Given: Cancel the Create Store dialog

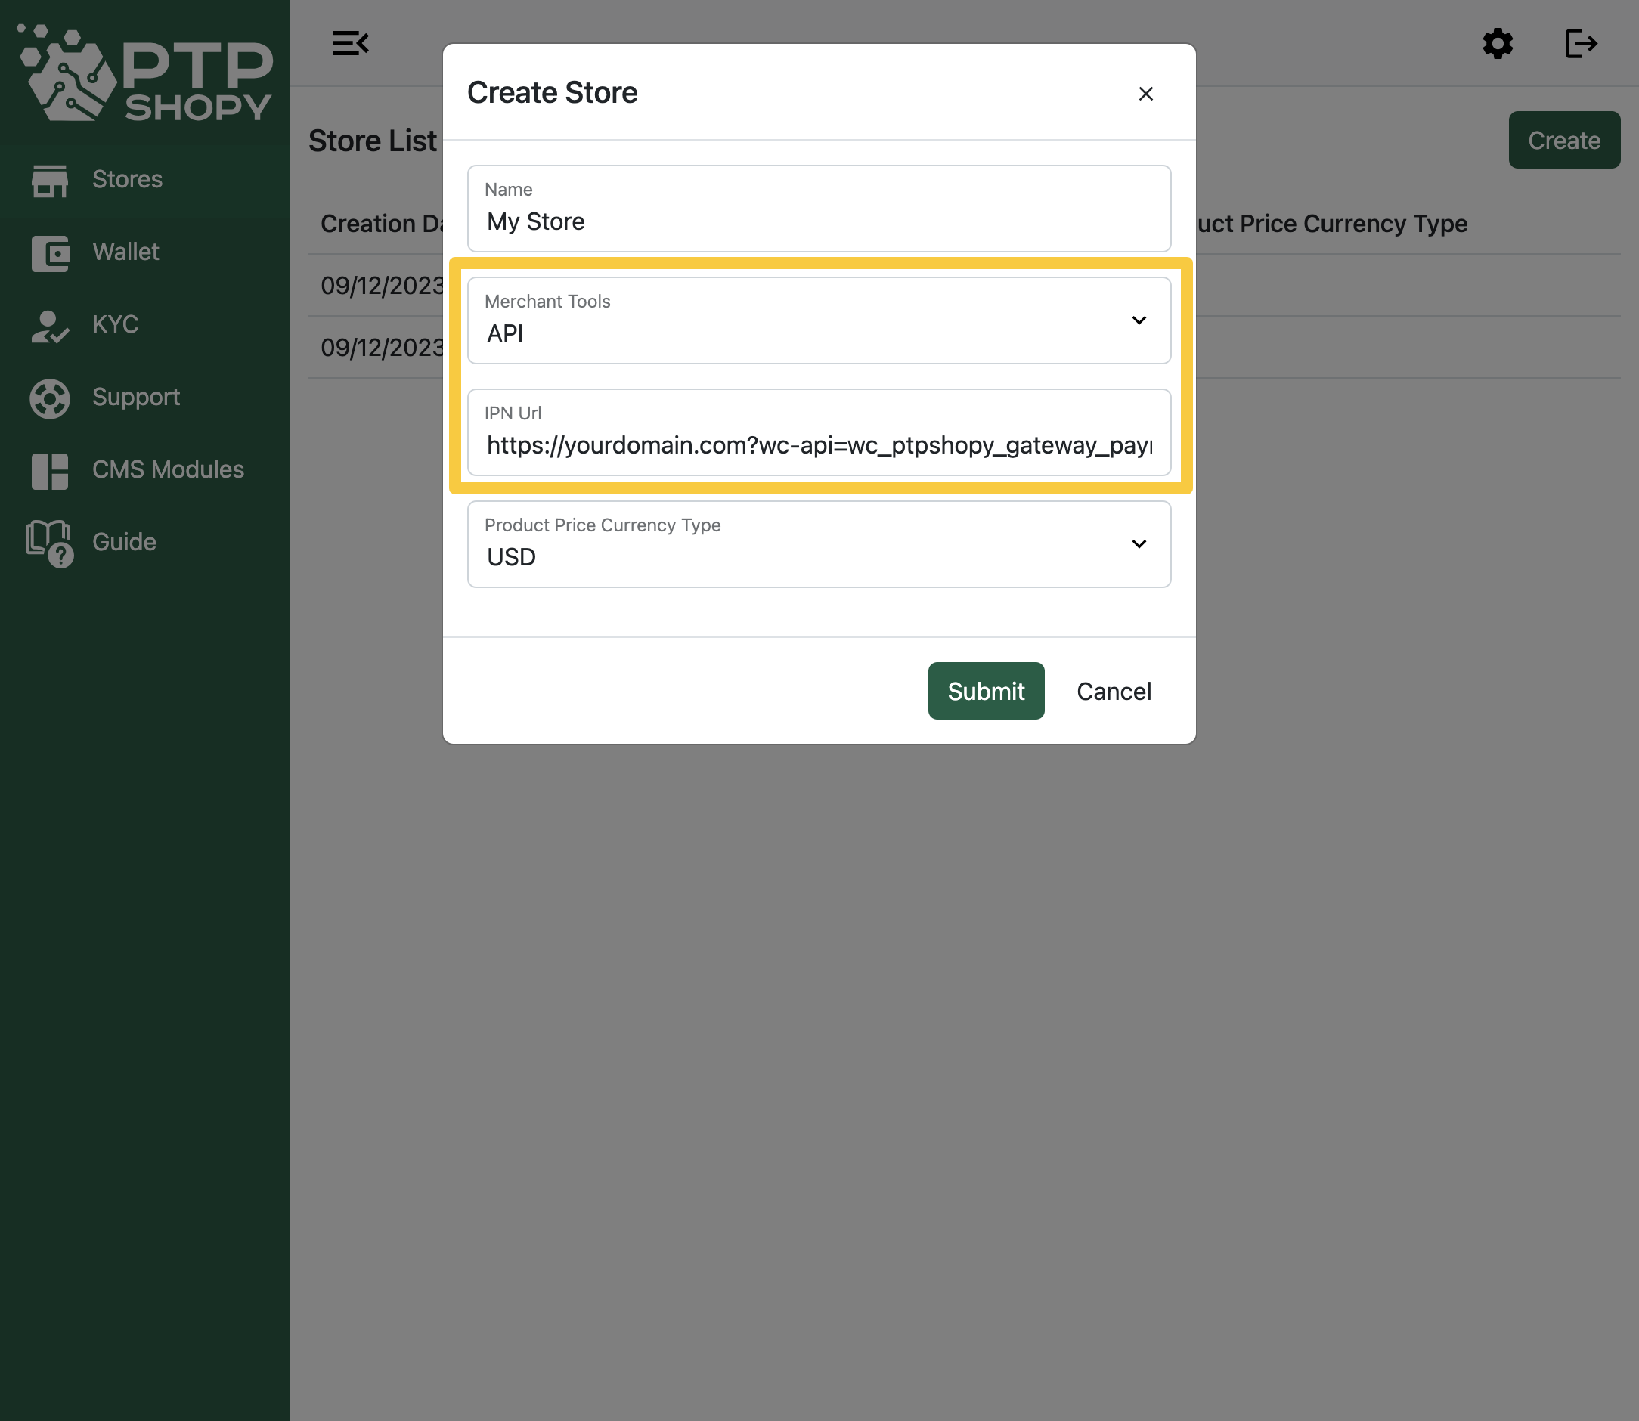Looking at the screenshot, I should click(1114, 692).
